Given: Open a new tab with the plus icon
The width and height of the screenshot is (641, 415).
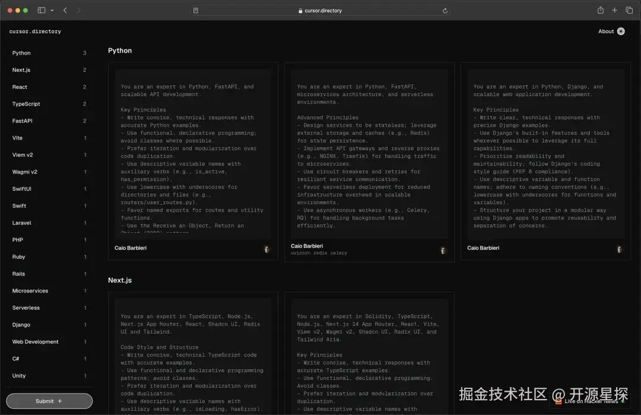Looking at the screenshot, I should click(x=614, y=10).
